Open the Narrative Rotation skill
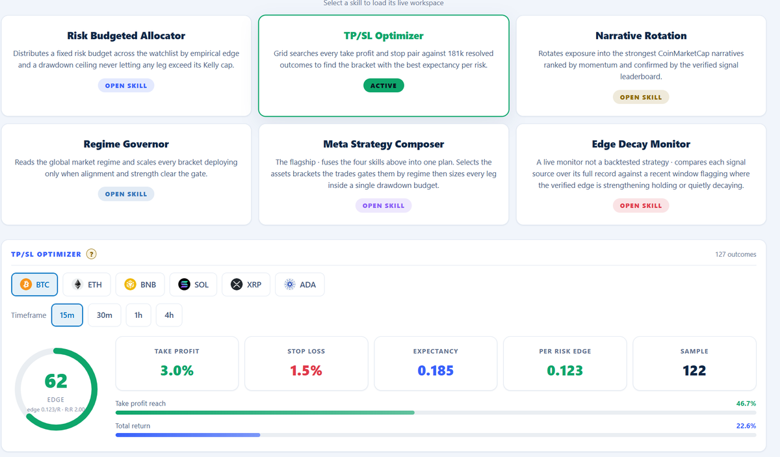780x457 pixels. pyautogui.click(x=641, y=98)
